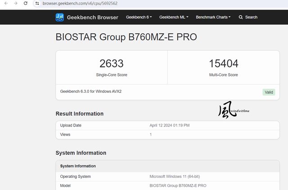Viewport: 288px width, 190px height.
Task: Click the BIOSTAR Group B760MZ-E PRO page title
Action: 126,37
